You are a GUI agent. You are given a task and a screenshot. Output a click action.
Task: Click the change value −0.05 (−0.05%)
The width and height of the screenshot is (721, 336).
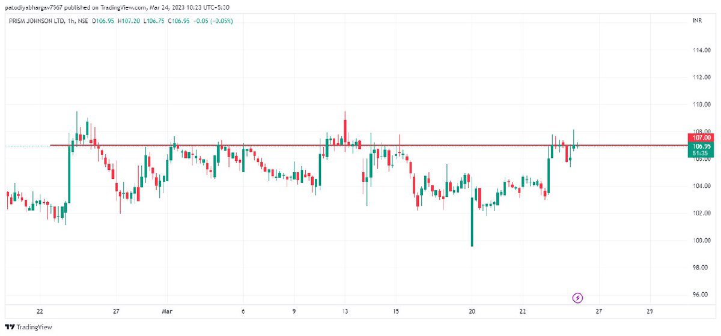click(214, 21)
